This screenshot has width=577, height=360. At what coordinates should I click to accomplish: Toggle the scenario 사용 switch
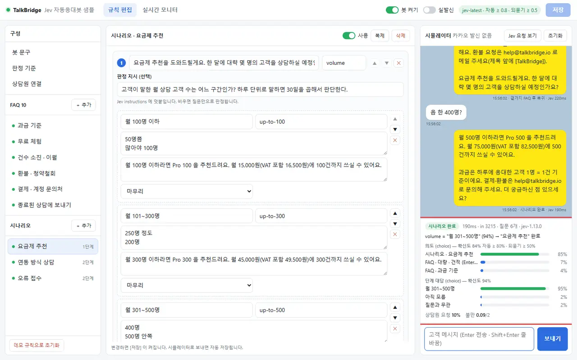coord(349,36)
